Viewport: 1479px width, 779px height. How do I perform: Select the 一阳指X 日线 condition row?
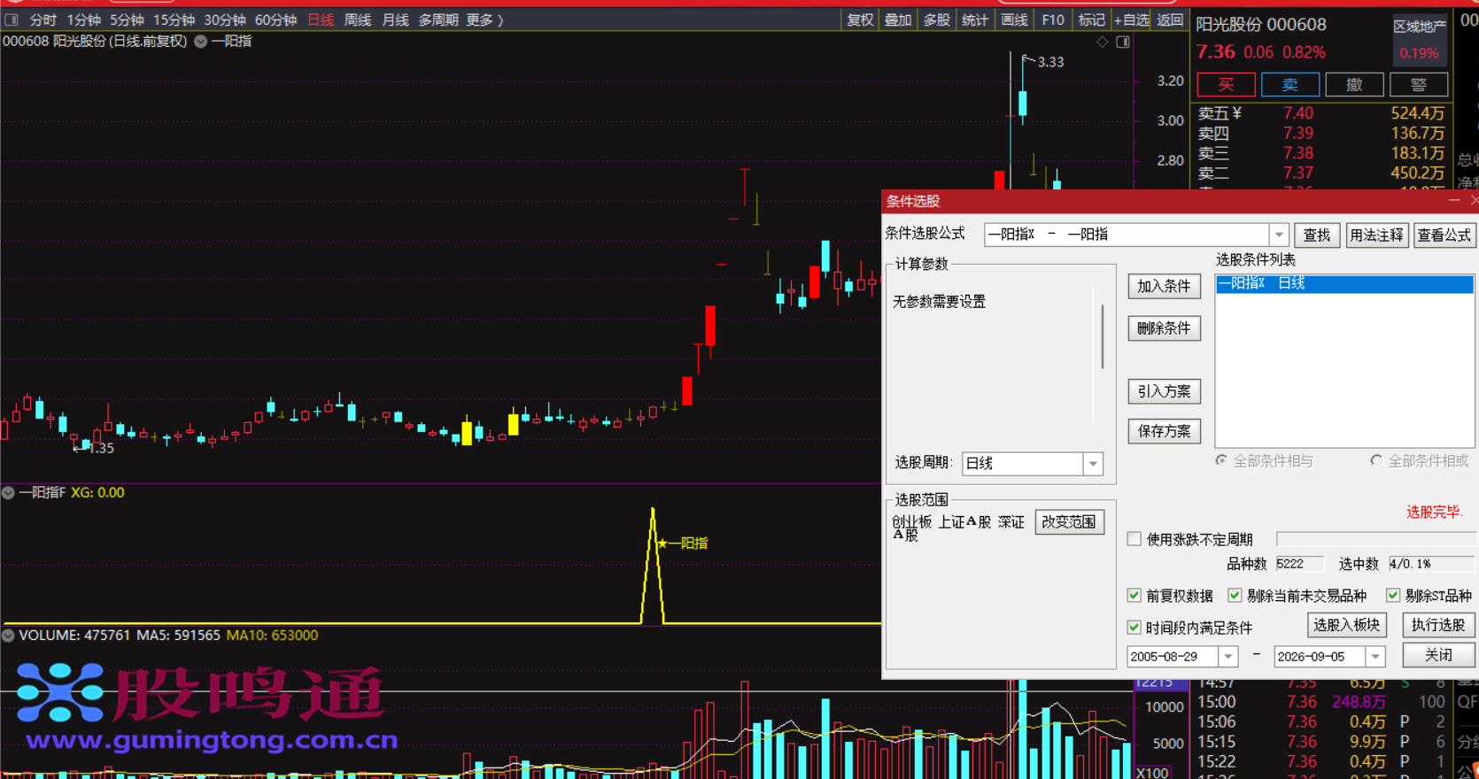click(1344, 283)
